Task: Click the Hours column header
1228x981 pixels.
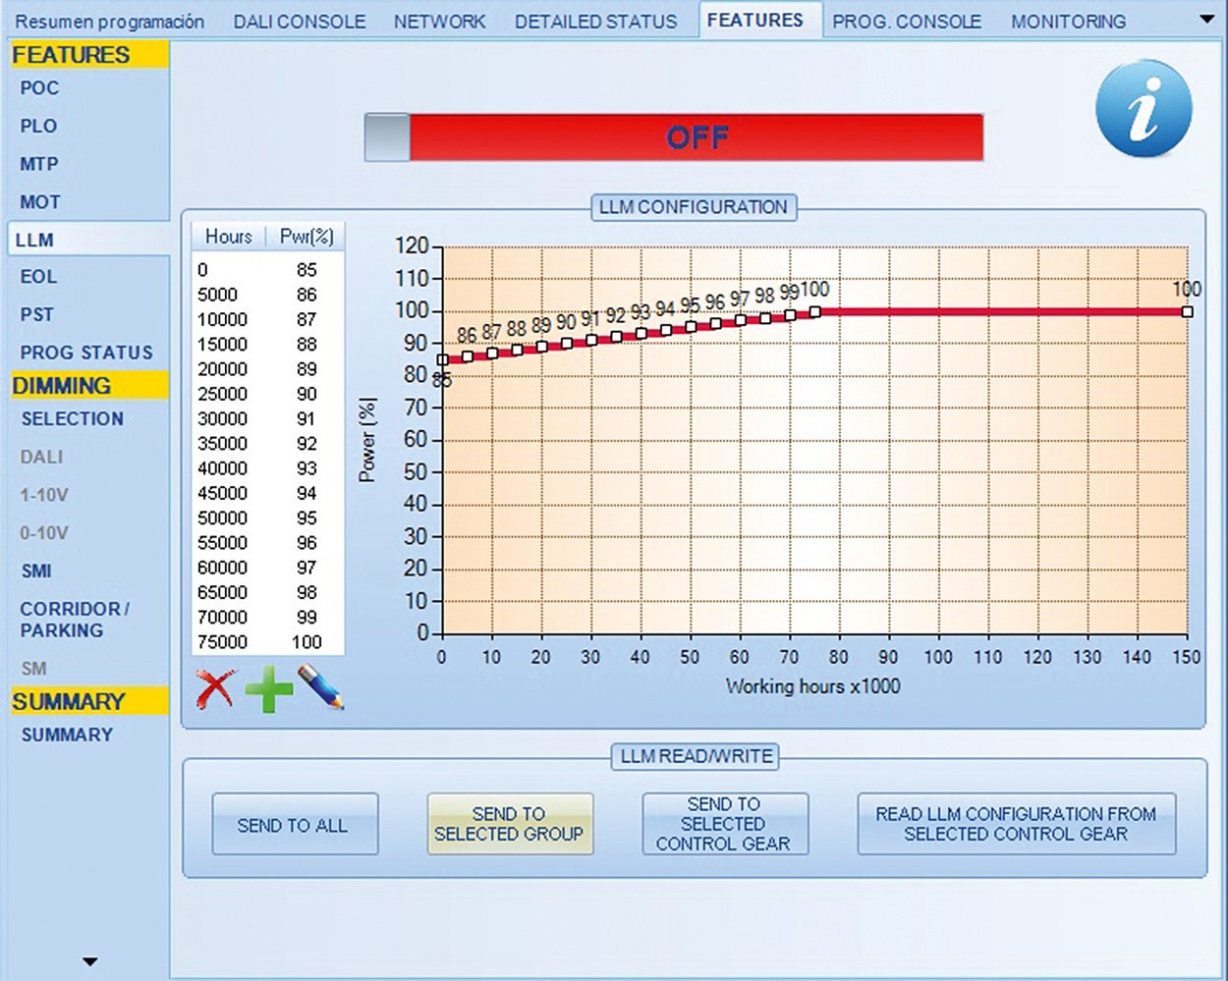Action: tap(228, 237)
